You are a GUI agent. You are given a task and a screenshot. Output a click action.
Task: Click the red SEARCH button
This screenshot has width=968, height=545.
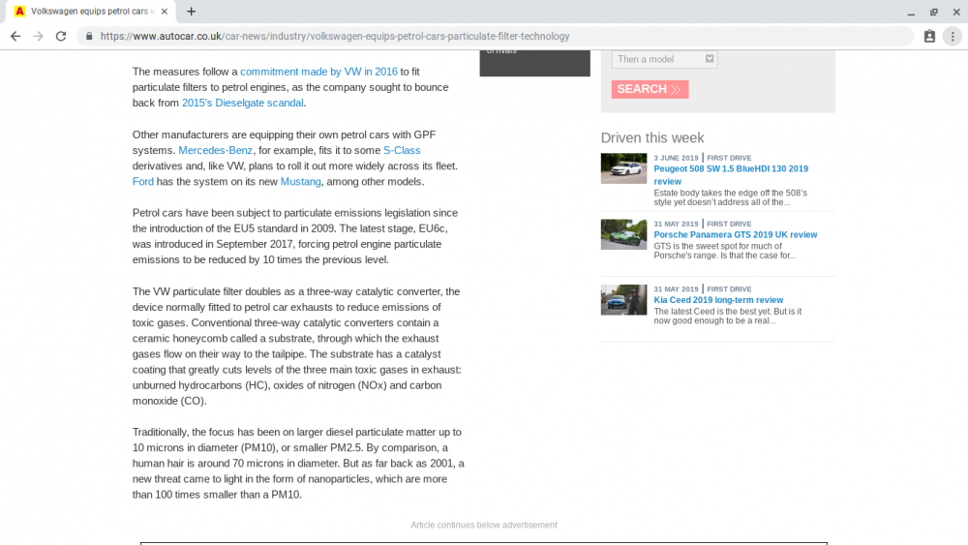click(x=650, y=89)
